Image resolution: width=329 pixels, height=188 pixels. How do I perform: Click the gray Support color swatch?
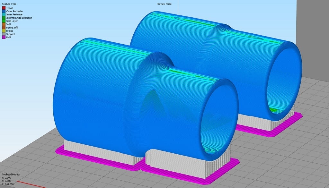4,34
